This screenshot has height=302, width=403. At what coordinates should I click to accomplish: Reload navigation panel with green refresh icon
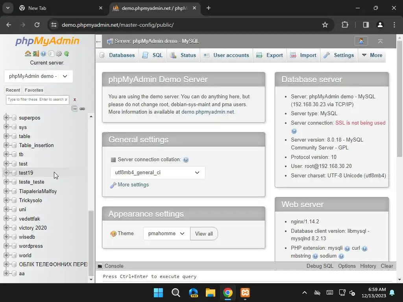pyautogui.click(x=67, y=53)
